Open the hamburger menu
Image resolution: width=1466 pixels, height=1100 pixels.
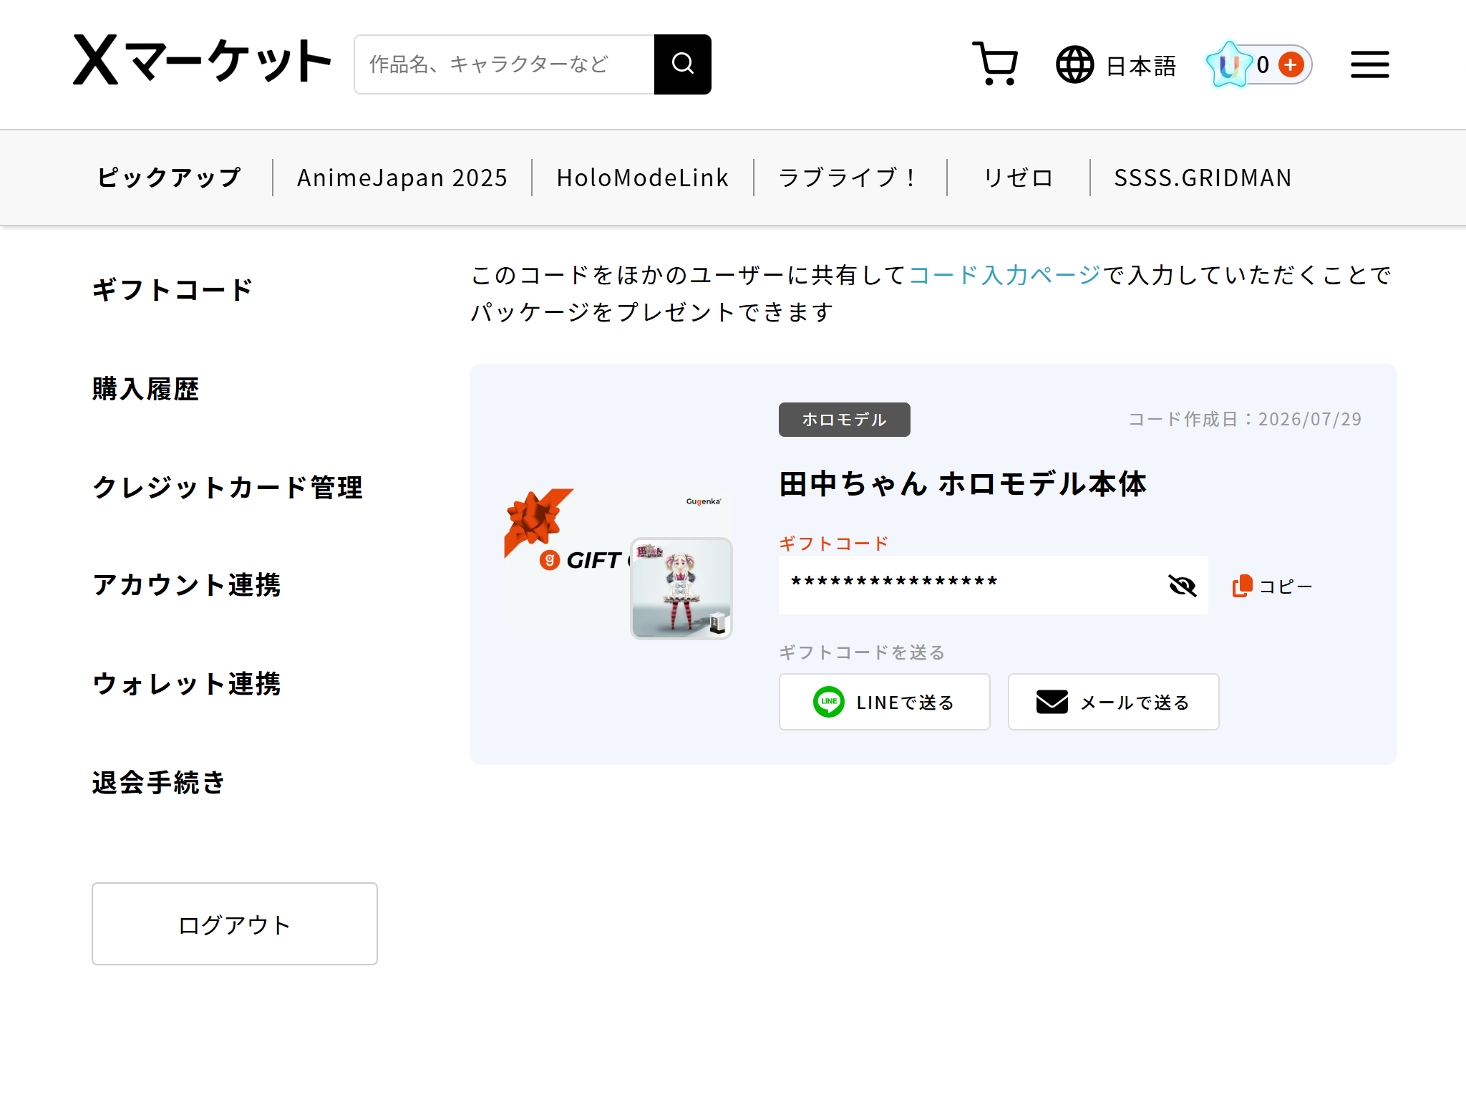pos(1370,64)
